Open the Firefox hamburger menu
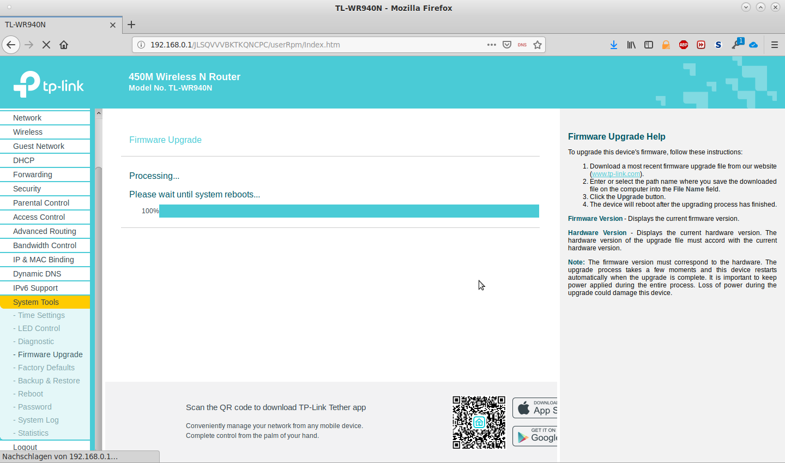785x463 pixels. click(x=774, y=45)
